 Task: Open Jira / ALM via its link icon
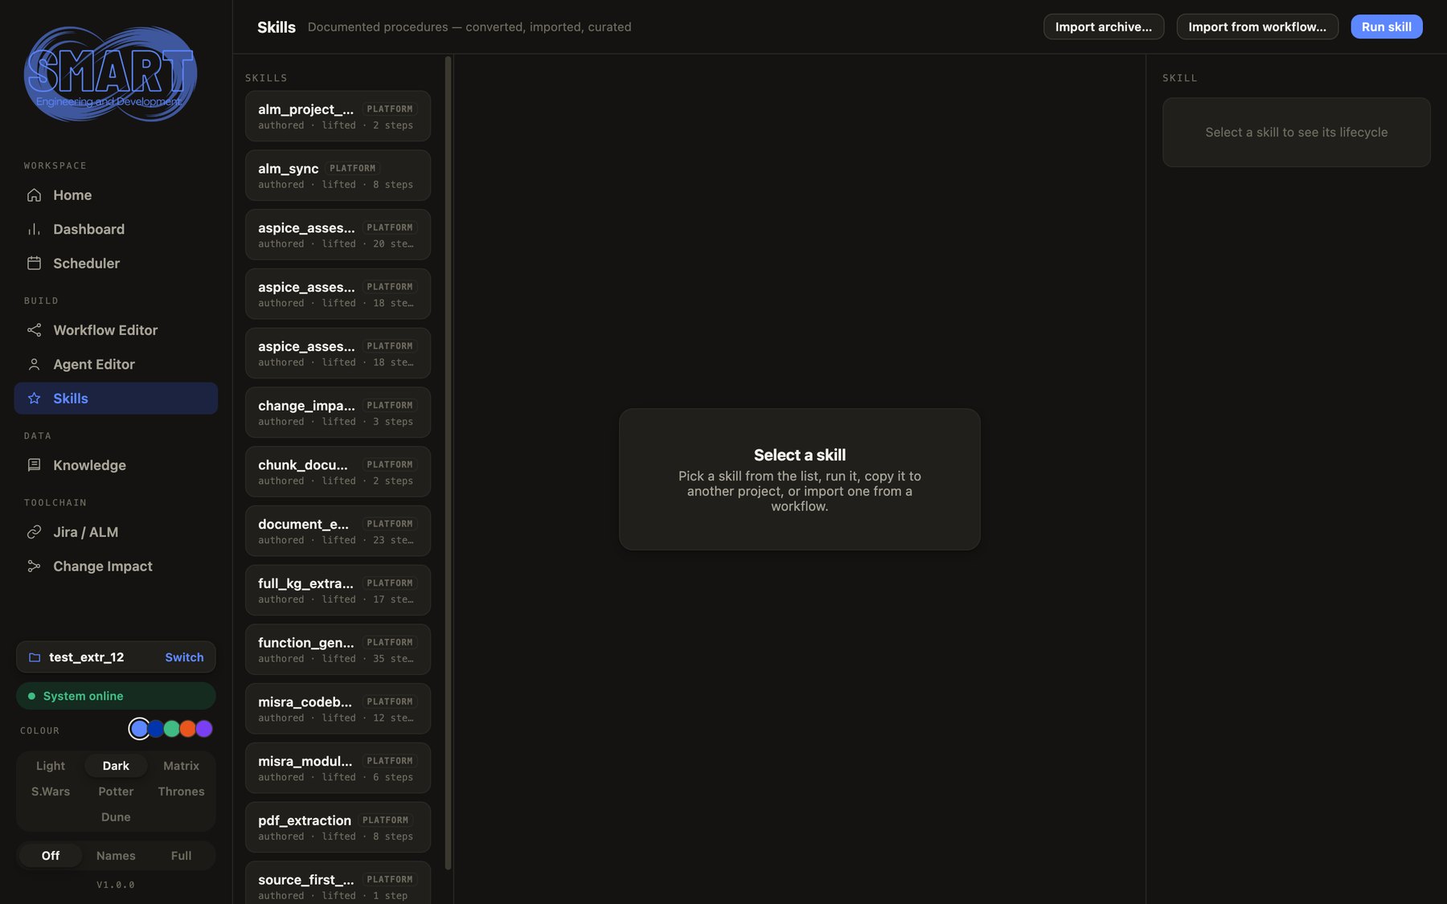(34, 532)
